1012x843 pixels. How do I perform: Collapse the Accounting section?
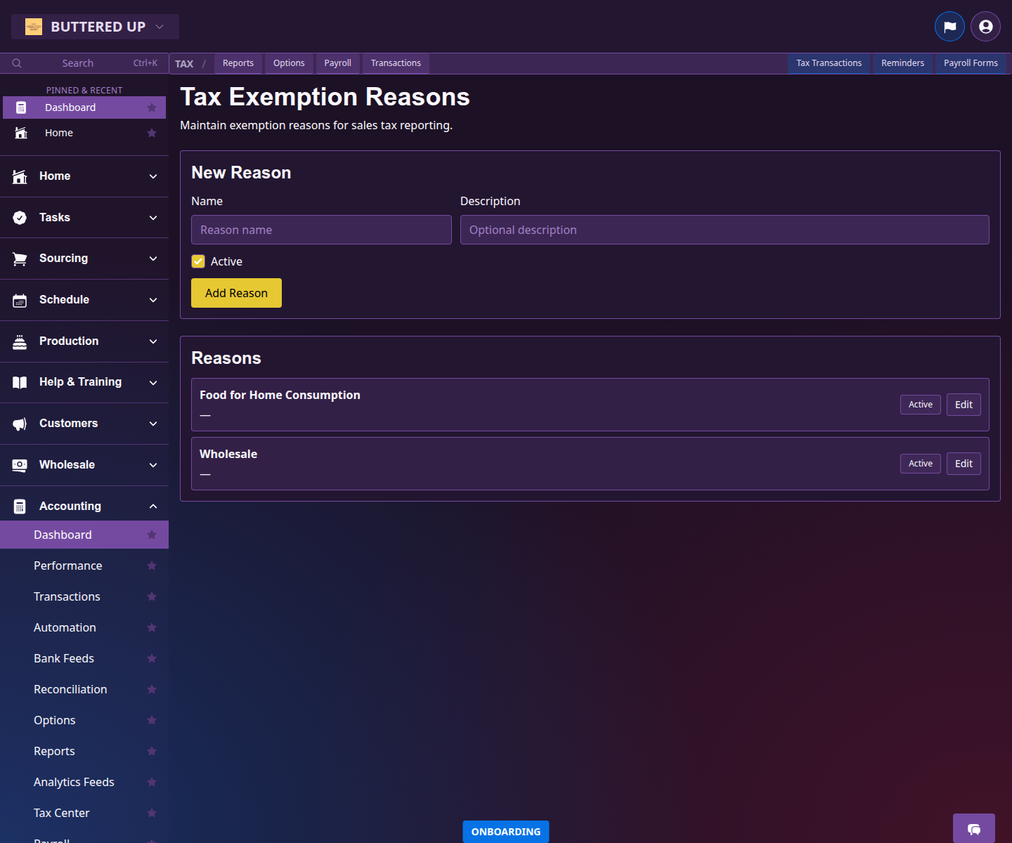[x=153, y=505]
